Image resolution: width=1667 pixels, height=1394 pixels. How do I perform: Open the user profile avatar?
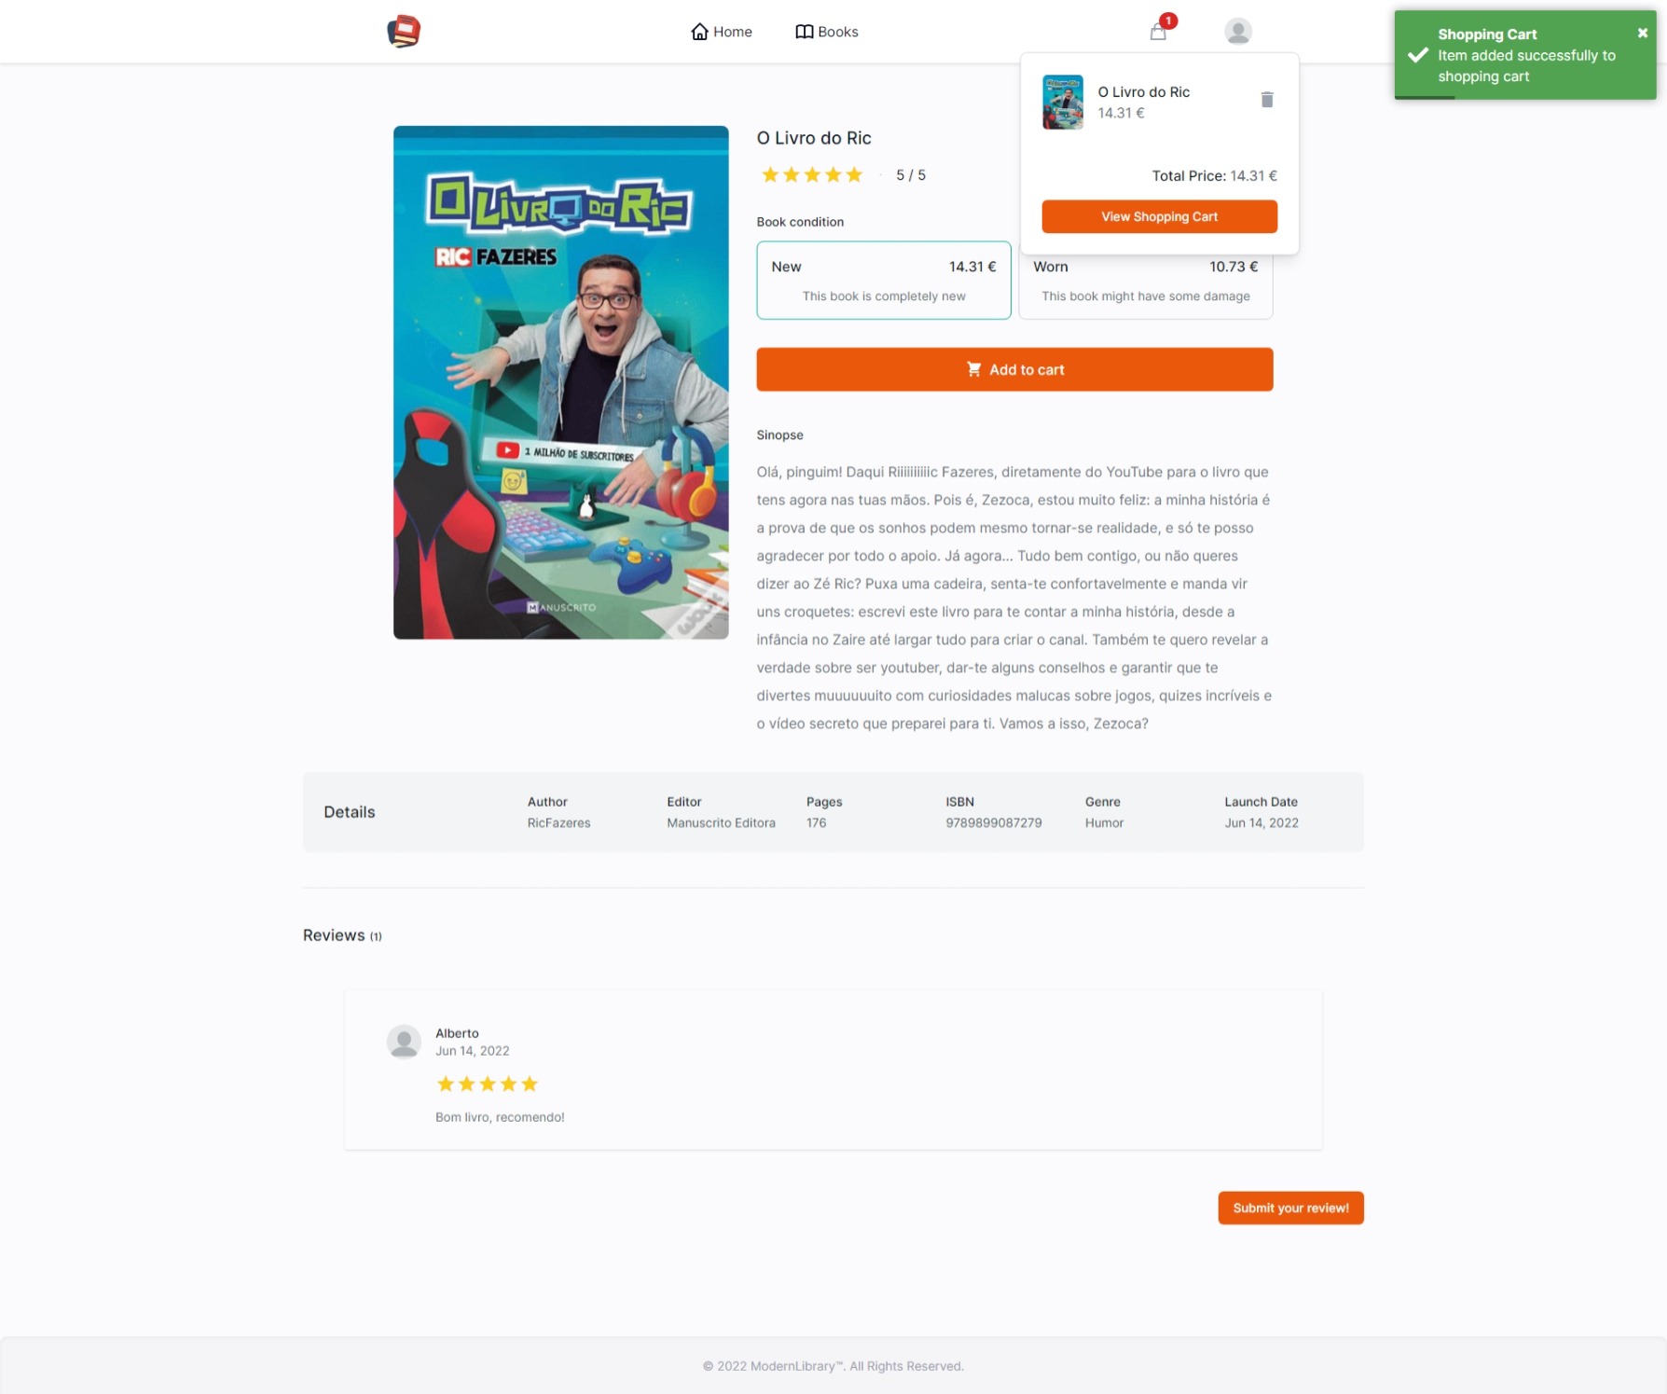(1237, 32)
